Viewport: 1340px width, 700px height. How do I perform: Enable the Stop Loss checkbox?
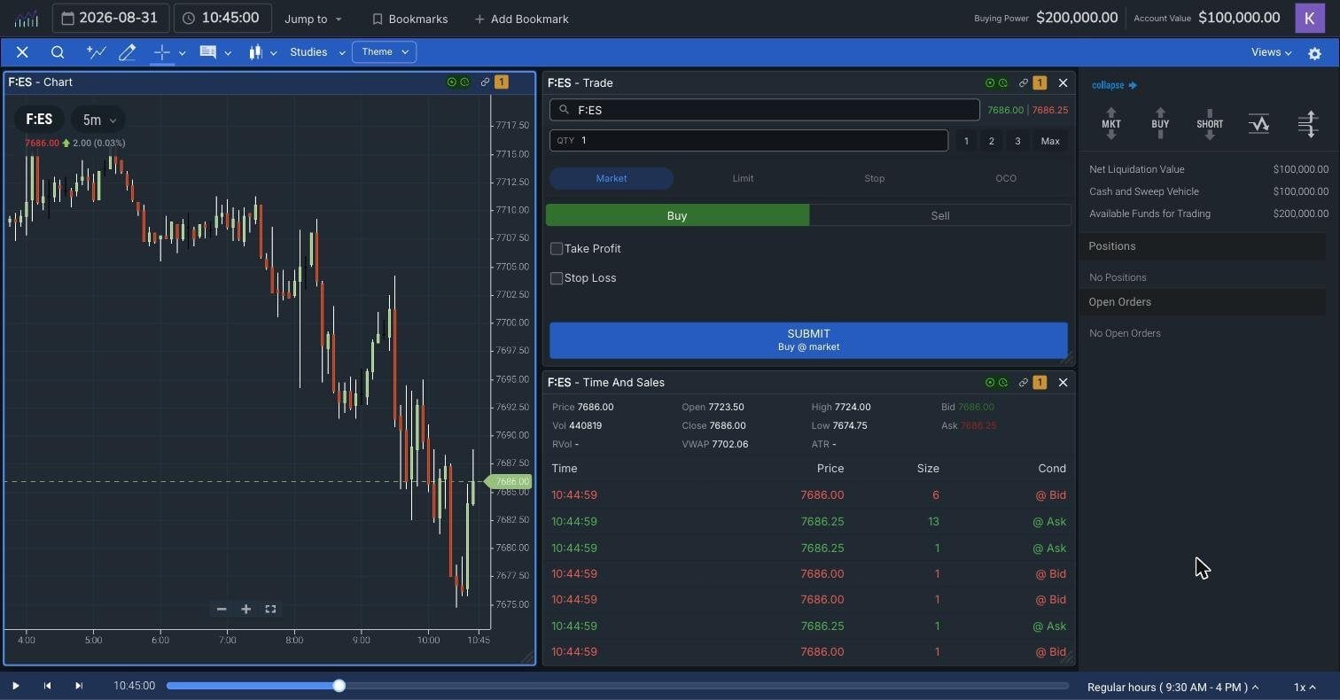click(557, 278)
